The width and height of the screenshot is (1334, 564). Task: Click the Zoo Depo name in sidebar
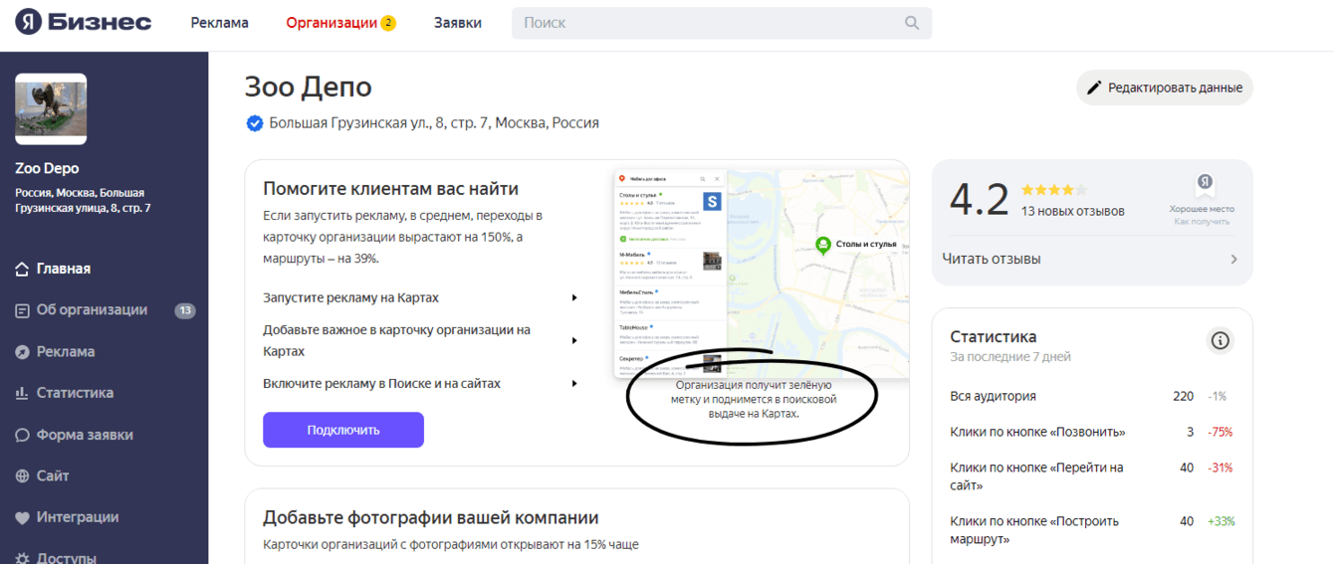(x=47, y=168)
